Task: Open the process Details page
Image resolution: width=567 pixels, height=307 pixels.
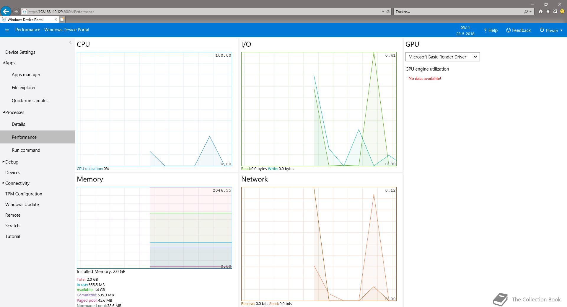Action: 18,124
